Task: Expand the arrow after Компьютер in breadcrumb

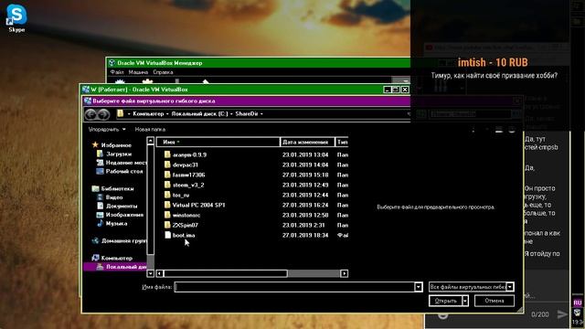Action: [167, 113]
